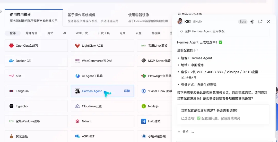Select the 龙虾专区 category filter
This screenshot has width=278, height=142.
(31, 33)
